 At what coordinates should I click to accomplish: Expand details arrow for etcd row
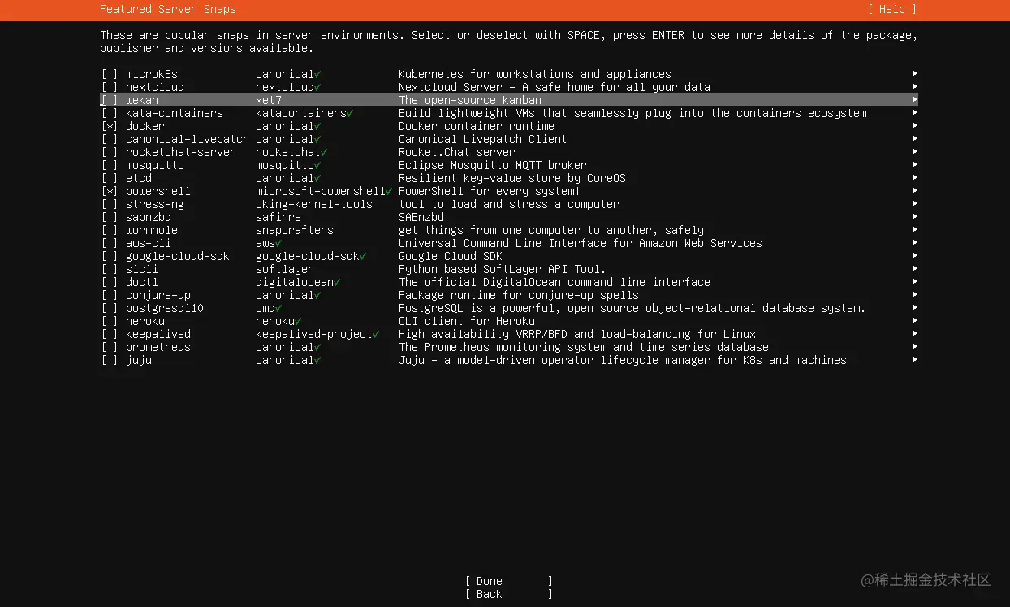(915, 178)
